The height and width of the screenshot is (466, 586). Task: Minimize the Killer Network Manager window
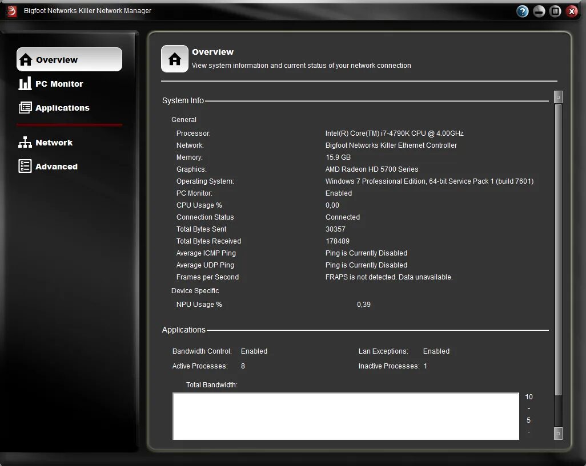click(x=539, y=11)
